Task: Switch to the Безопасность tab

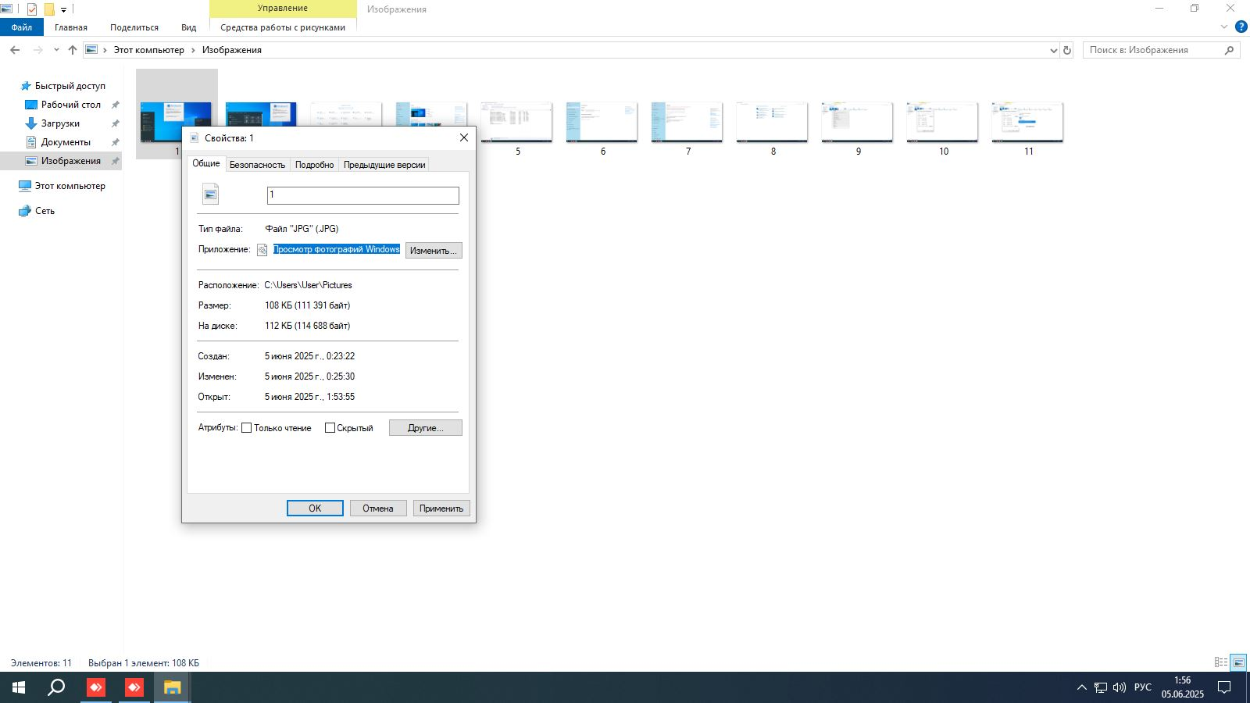Action: [x=257, y=165]
